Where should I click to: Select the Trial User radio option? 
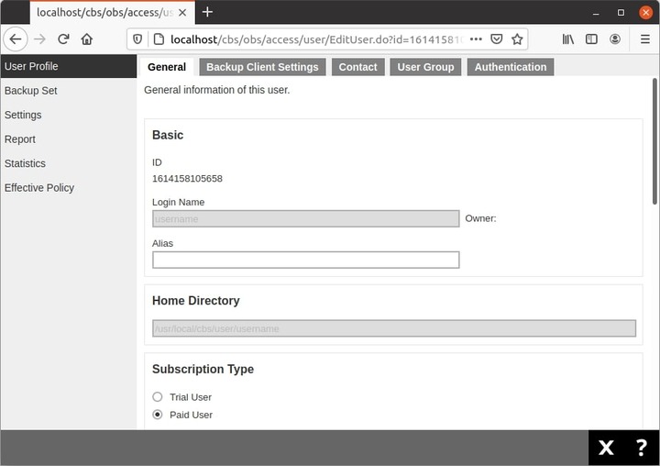coord(158,397)
